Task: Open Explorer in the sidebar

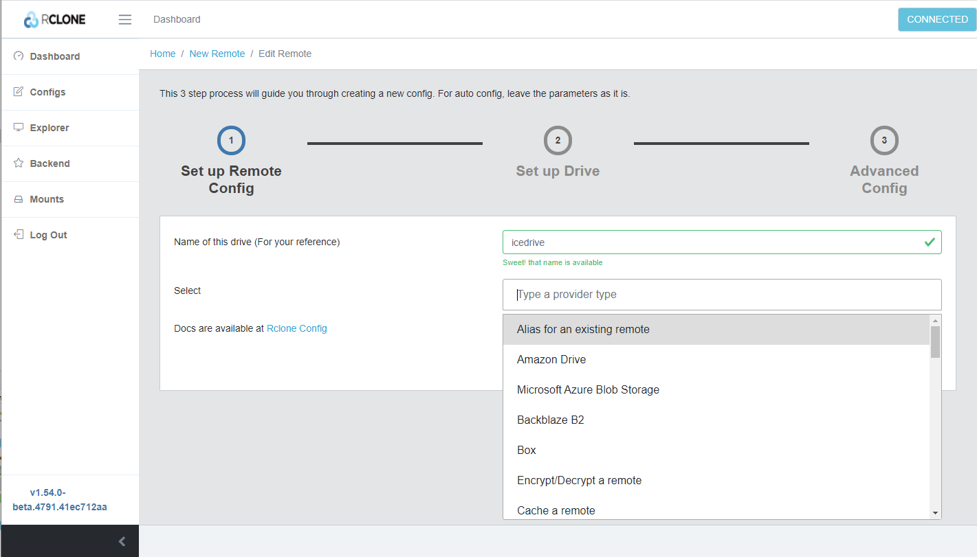Action: [x=70, y=128]
